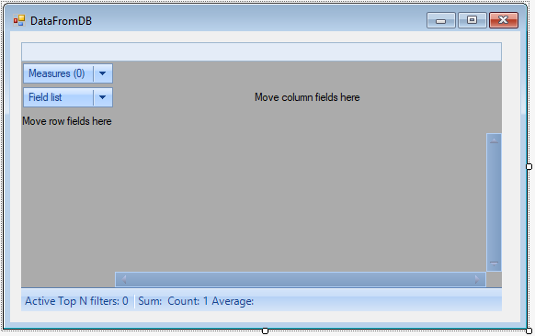This screenshot has width=535, height=336.
Task: Click the horizontal scrollbar right arrow
Action: (477, 279)
